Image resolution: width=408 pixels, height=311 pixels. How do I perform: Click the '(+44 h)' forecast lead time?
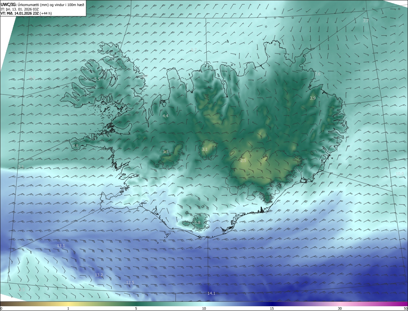(x=46, y=14)
